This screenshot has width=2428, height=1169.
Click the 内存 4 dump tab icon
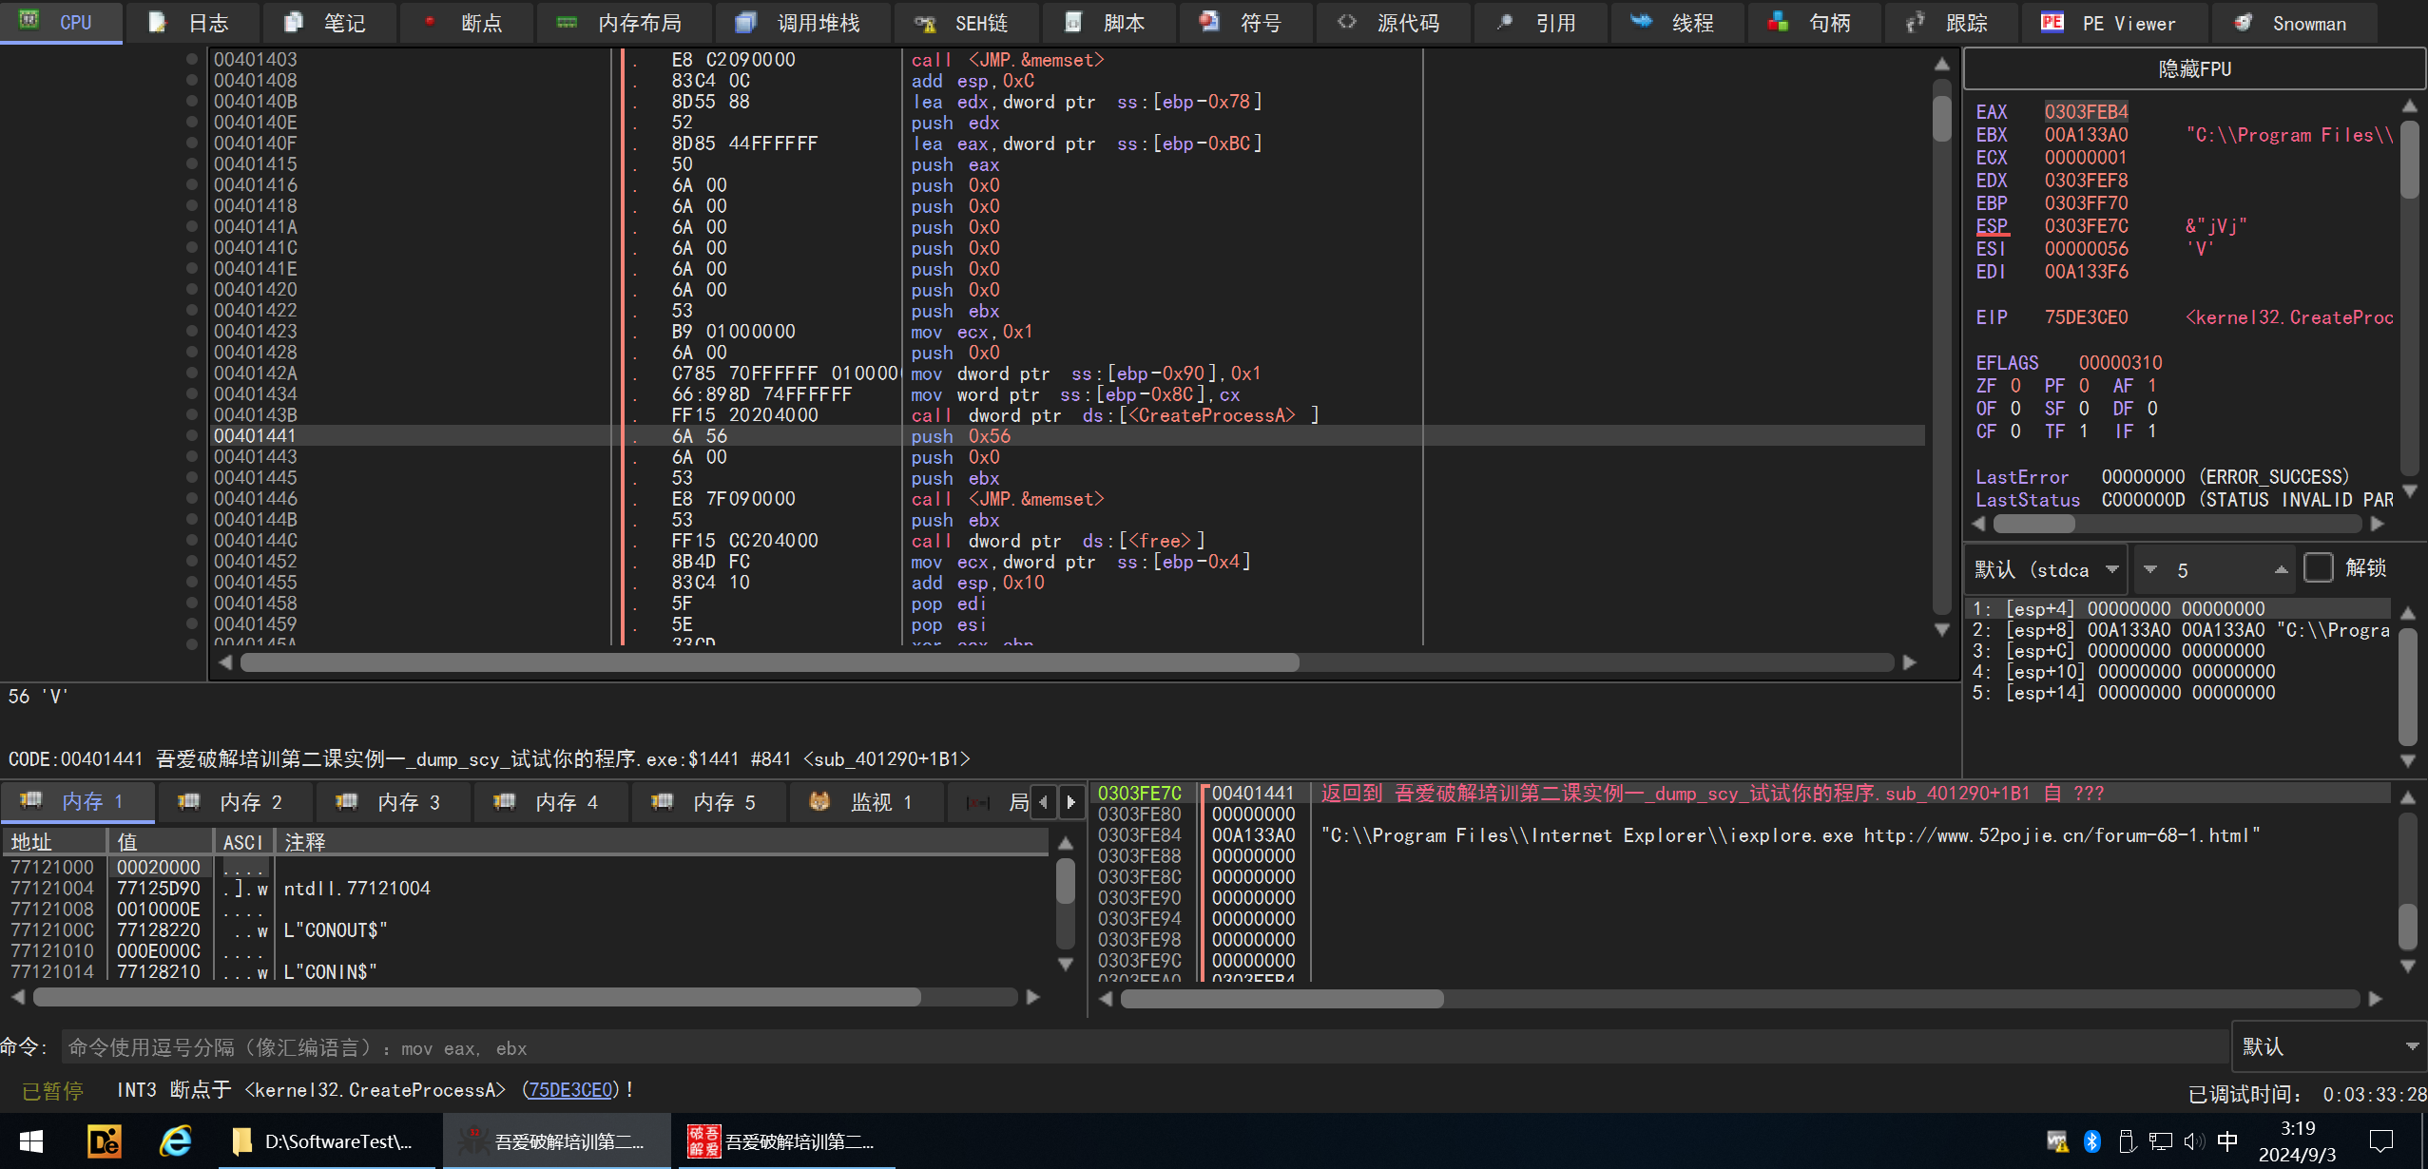click(x=505, y=801)
